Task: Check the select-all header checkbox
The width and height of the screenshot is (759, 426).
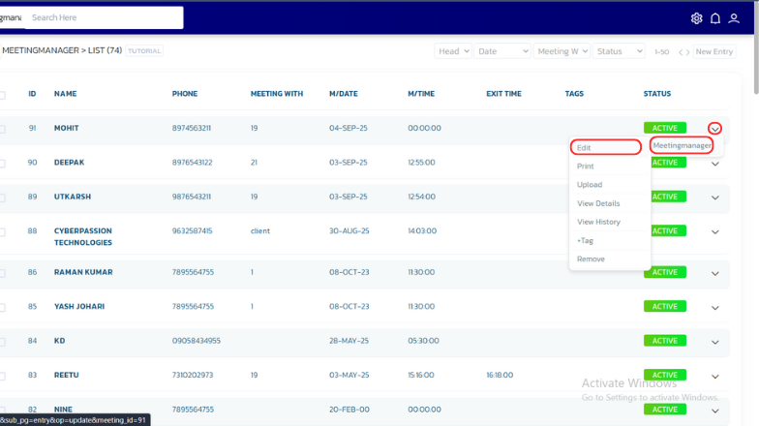Action: click(x=2, y=95)
